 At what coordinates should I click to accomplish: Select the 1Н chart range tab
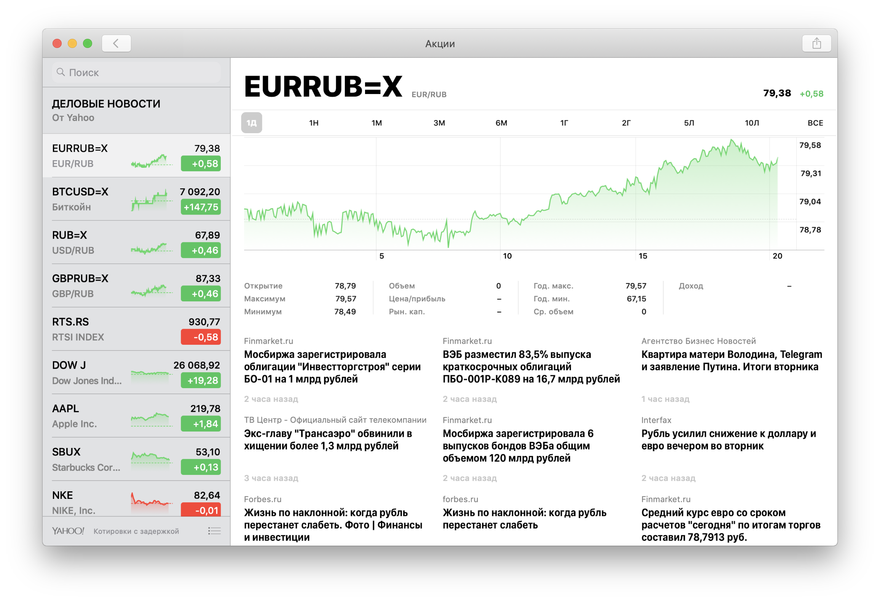(314, 123)
